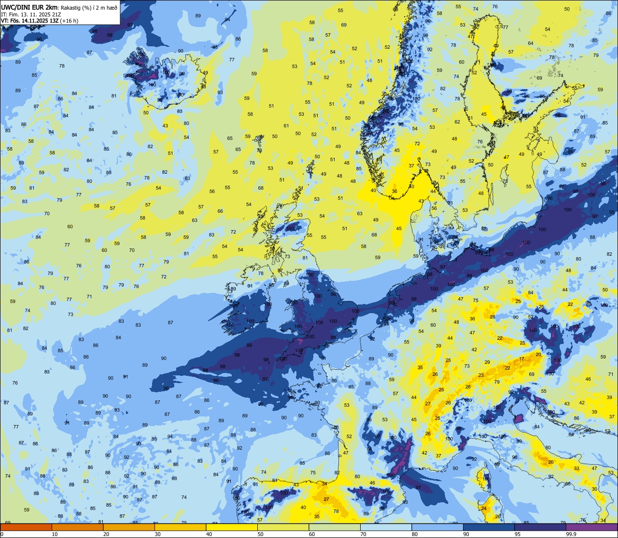Viewport: 618px width, 538px height.
Task: Click the legend scale label '90'
Action: click(466, 534)
